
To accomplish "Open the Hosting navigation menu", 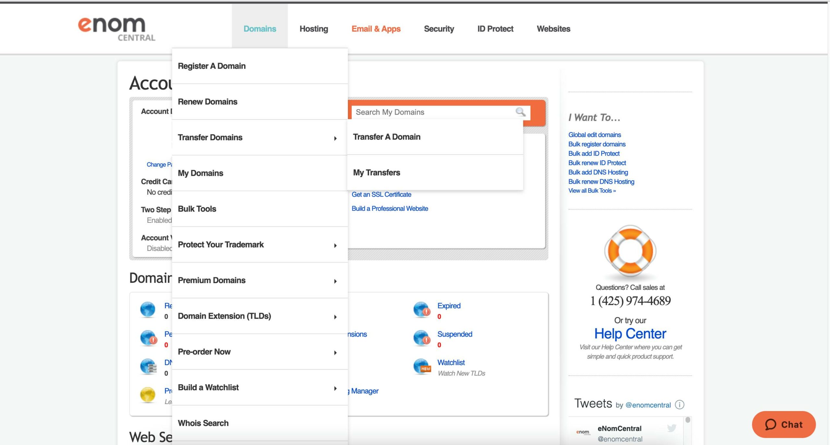I will pyautogui.click(x=314, y=29).
